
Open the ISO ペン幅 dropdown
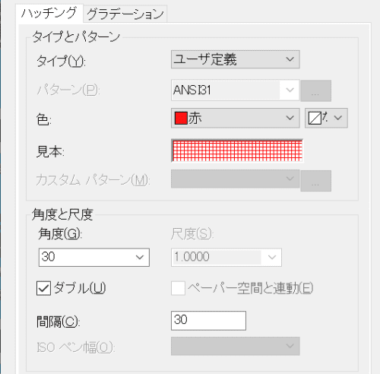(x=236, y=346)
